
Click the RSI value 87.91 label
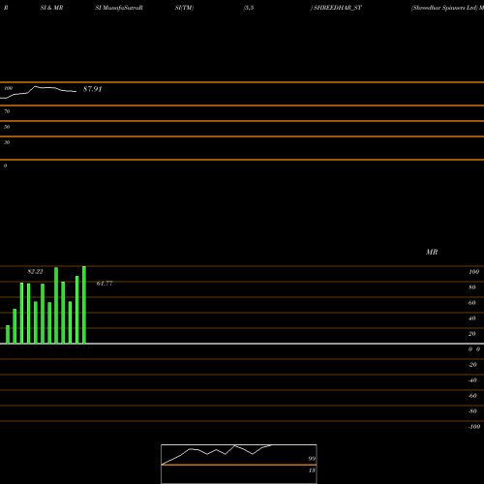[92, 89]
